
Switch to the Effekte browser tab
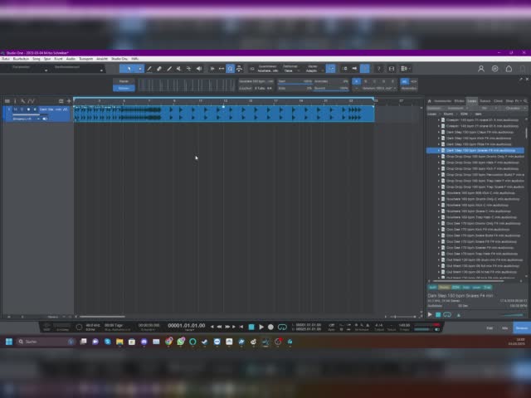460,101
